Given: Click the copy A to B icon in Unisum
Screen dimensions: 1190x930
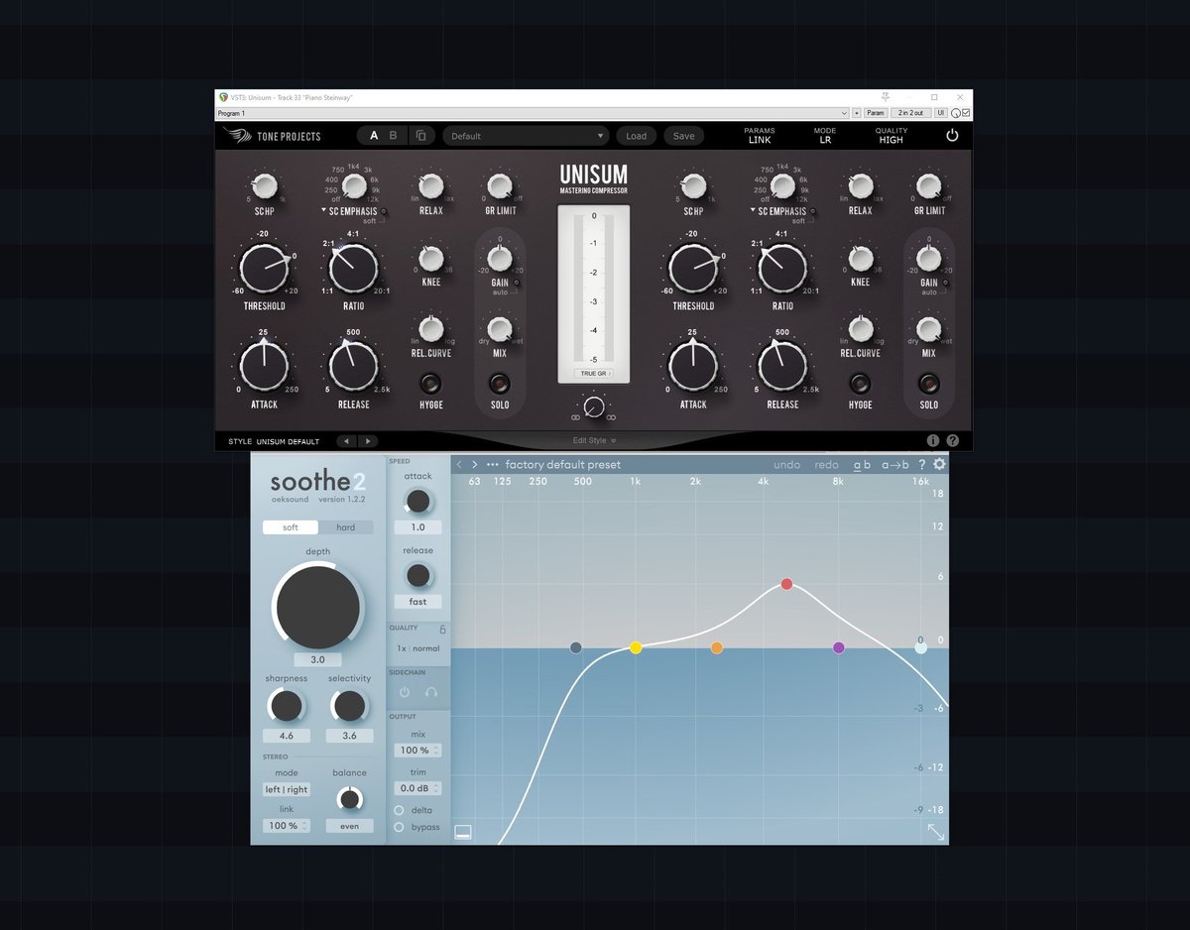Looking at the screenshot, I should [x=420, y=136].
